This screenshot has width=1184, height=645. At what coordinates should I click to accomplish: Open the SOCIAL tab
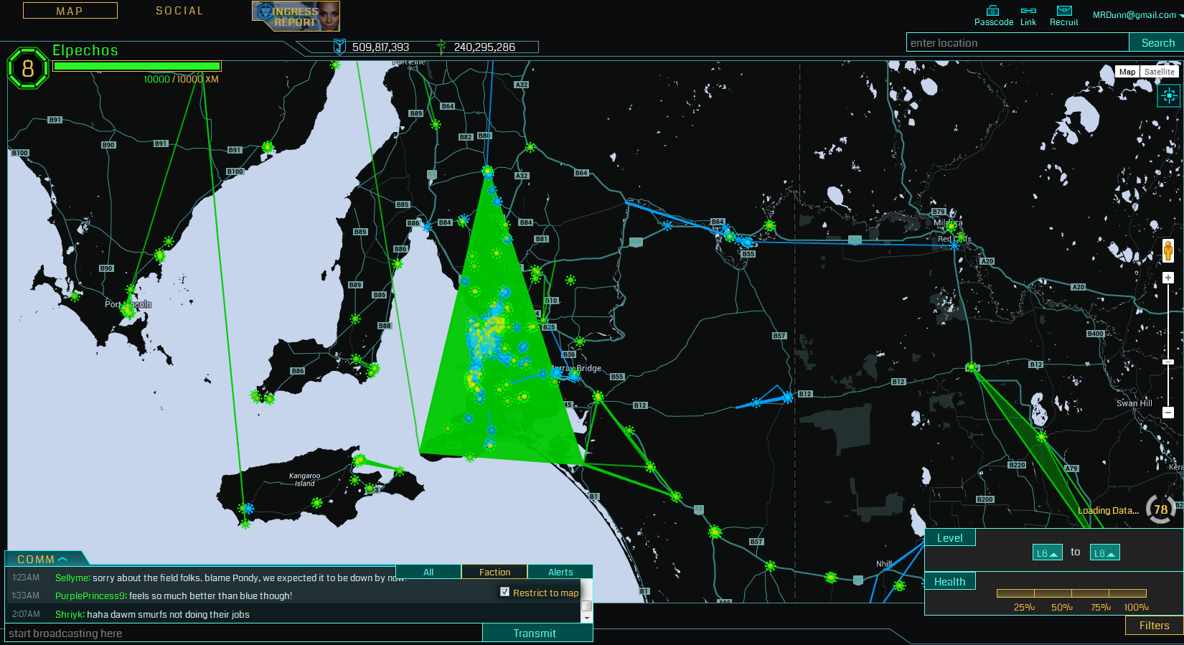click(179, 11)
